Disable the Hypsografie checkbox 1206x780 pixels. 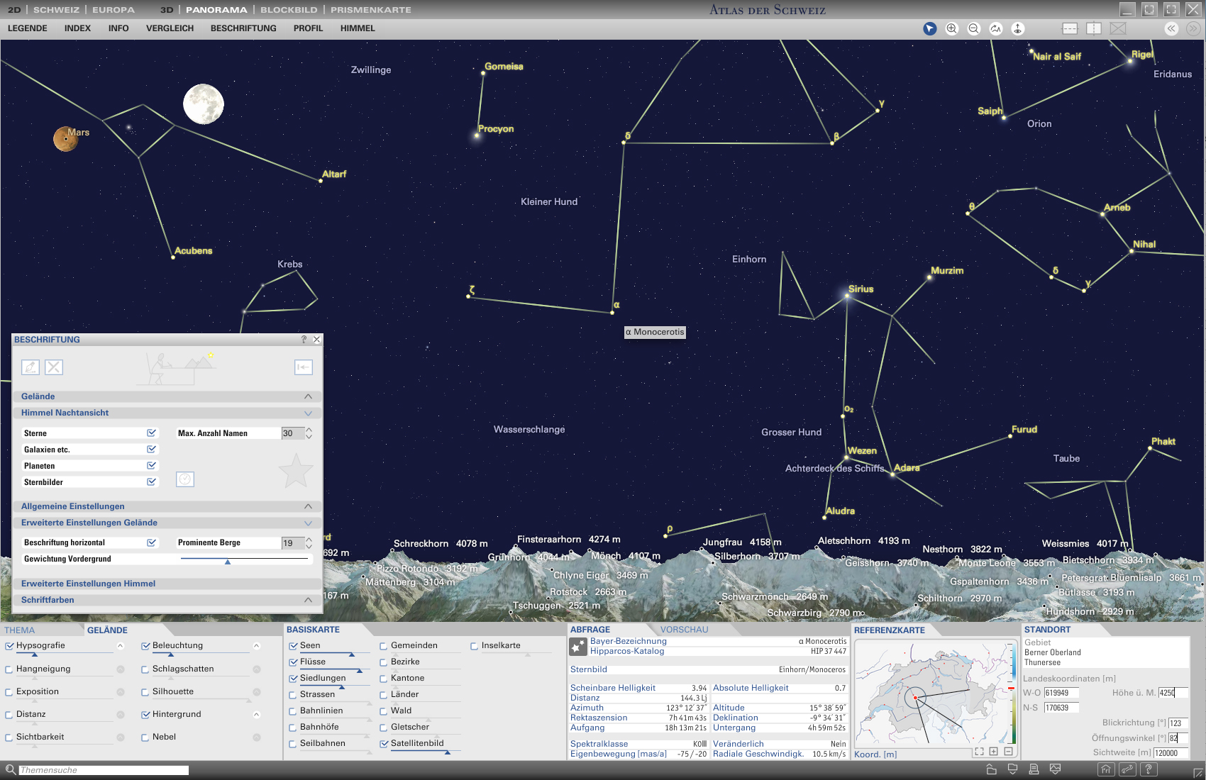coord(9,646)
